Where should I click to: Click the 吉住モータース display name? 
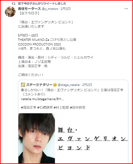pos(29,9)
